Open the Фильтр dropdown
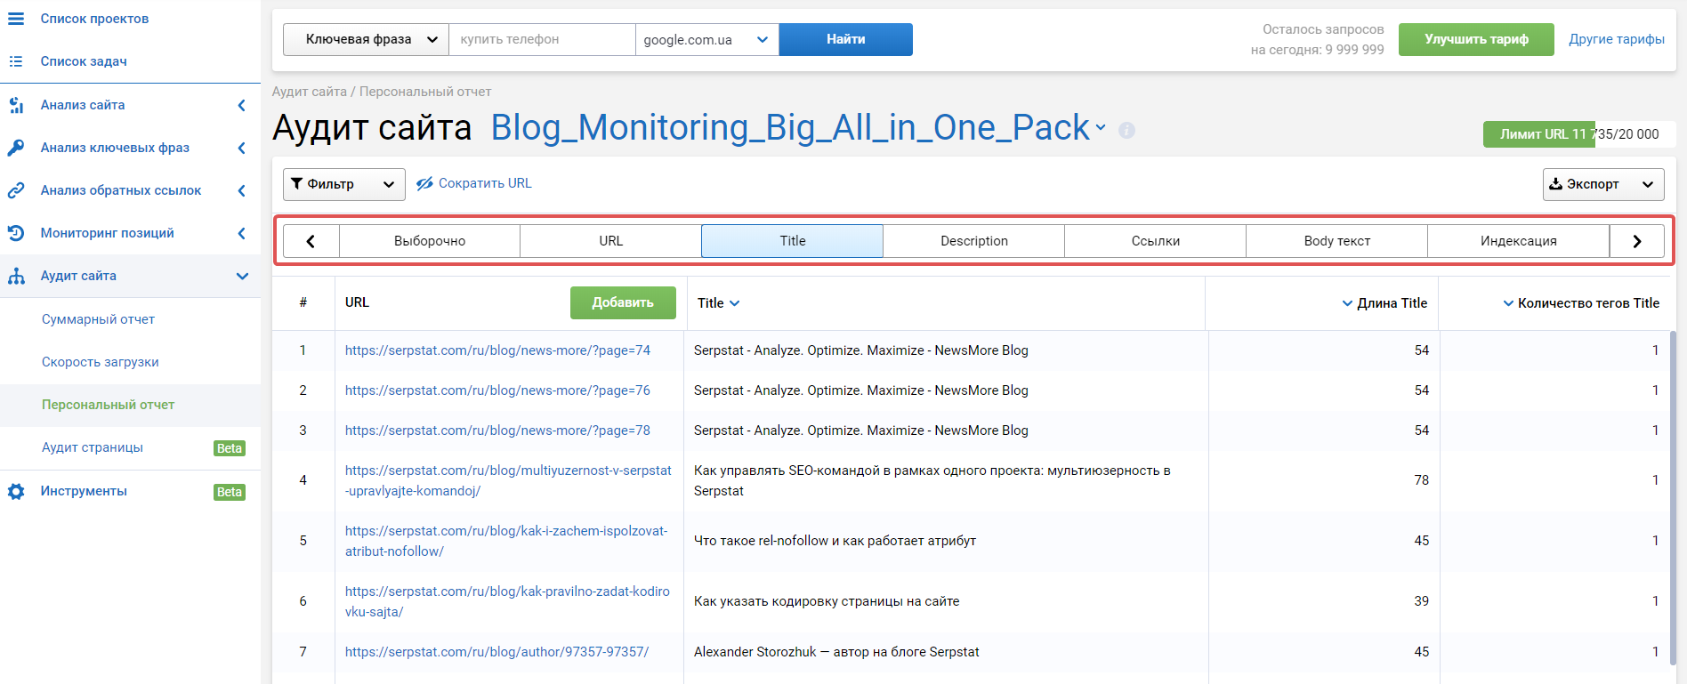The image size is (1687, 684). [344, 184]
